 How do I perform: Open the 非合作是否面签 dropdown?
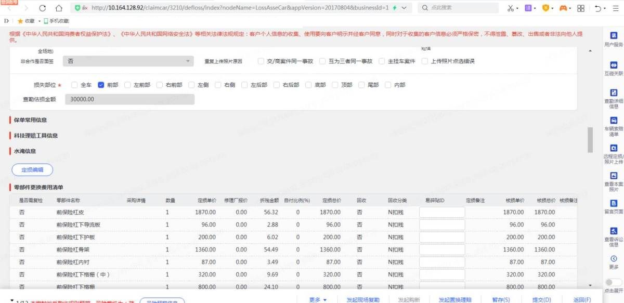128,61
